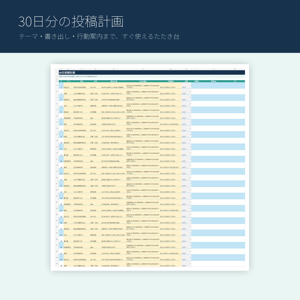300x300 pixels.
Task: Open the status dropdown arrow for day 2
Action: (190, 92)
